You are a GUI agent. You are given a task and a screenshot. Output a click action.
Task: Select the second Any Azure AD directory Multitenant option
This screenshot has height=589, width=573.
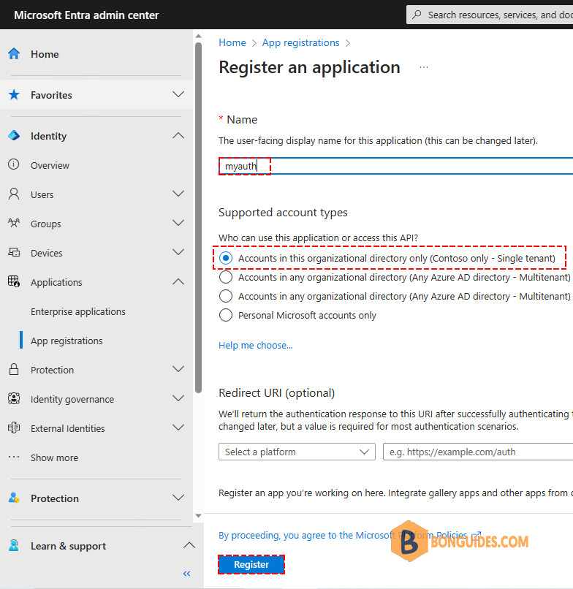[x=226, y=296]
